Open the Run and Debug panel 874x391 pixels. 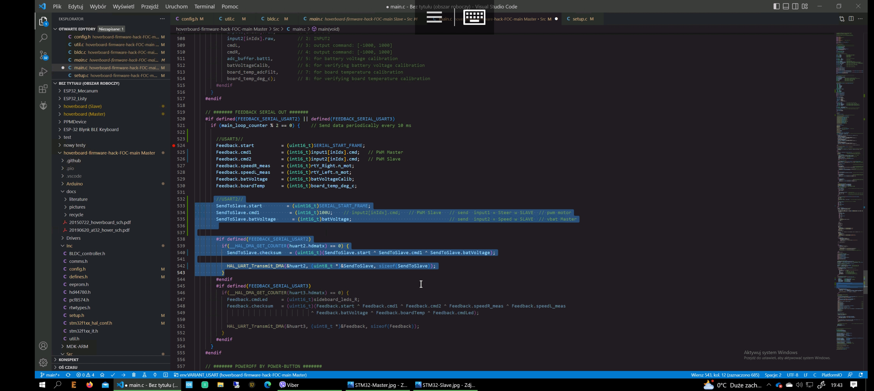[x=43, y=72]
